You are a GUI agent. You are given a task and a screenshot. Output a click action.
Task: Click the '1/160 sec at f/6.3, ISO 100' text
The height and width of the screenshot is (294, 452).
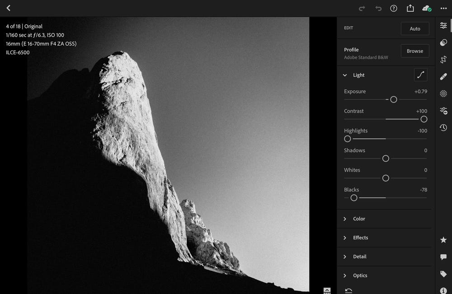click(35, 35)
